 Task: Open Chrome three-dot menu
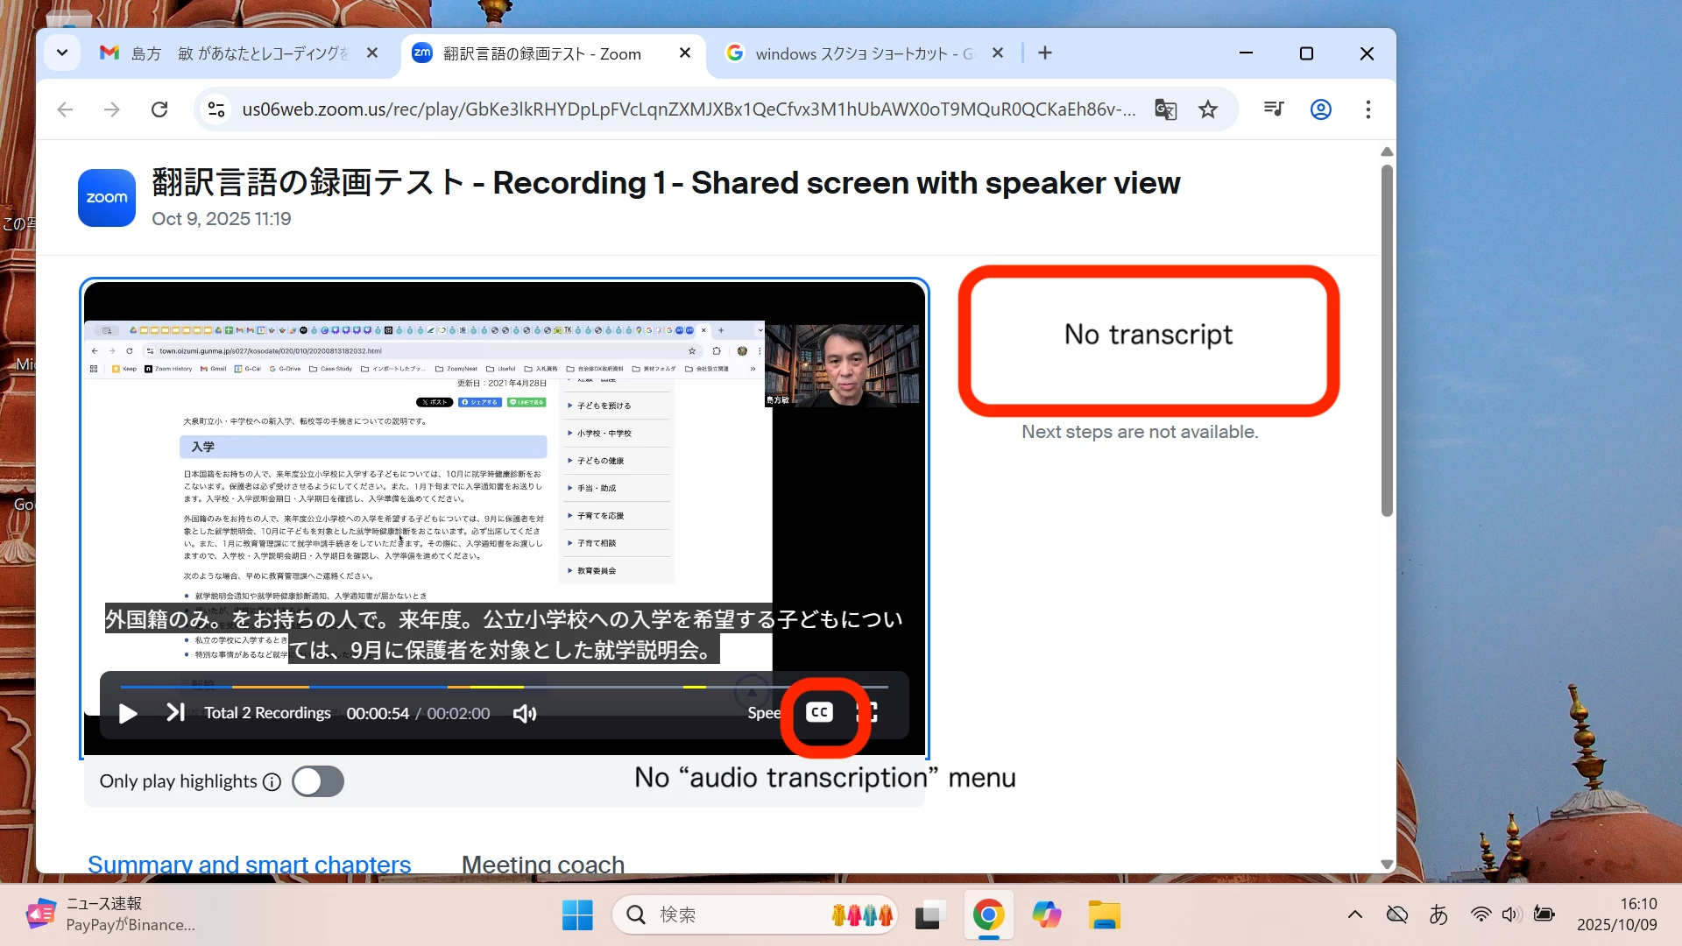point(1368,109)
